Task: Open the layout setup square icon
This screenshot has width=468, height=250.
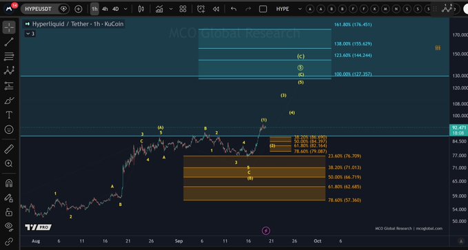Action: (263, 9)
